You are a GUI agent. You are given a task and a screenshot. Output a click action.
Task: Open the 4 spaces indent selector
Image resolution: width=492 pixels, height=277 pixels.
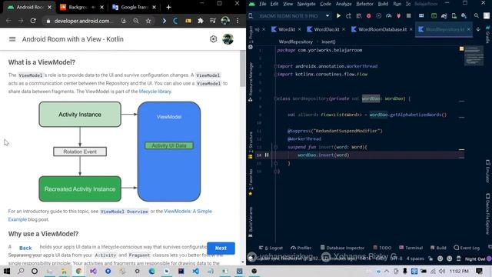pyautogui.click(x=415, y=259)
